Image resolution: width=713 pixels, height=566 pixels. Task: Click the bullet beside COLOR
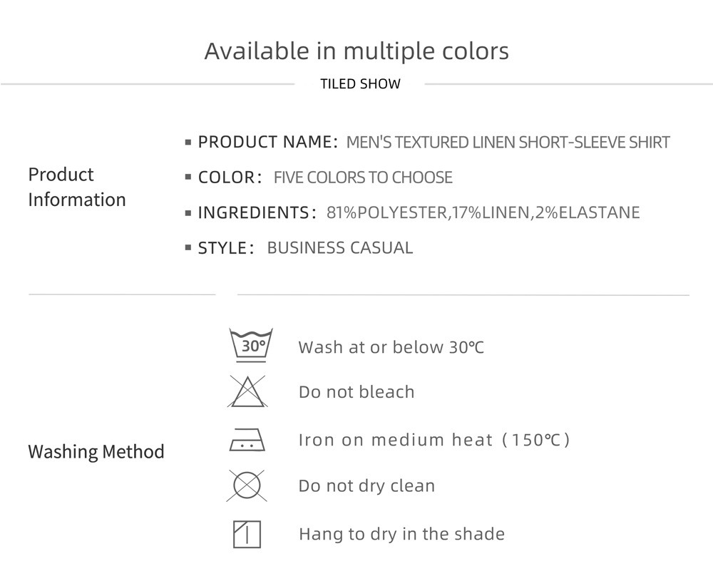click(188, 177)
